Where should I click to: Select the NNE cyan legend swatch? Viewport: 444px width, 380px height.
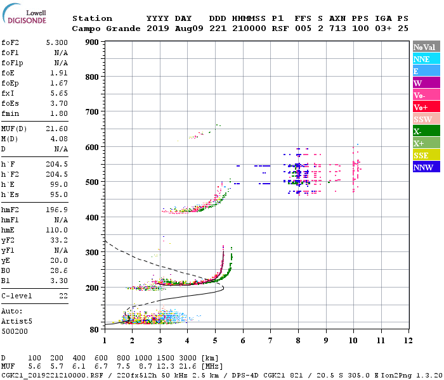click(x=426, y=59)
